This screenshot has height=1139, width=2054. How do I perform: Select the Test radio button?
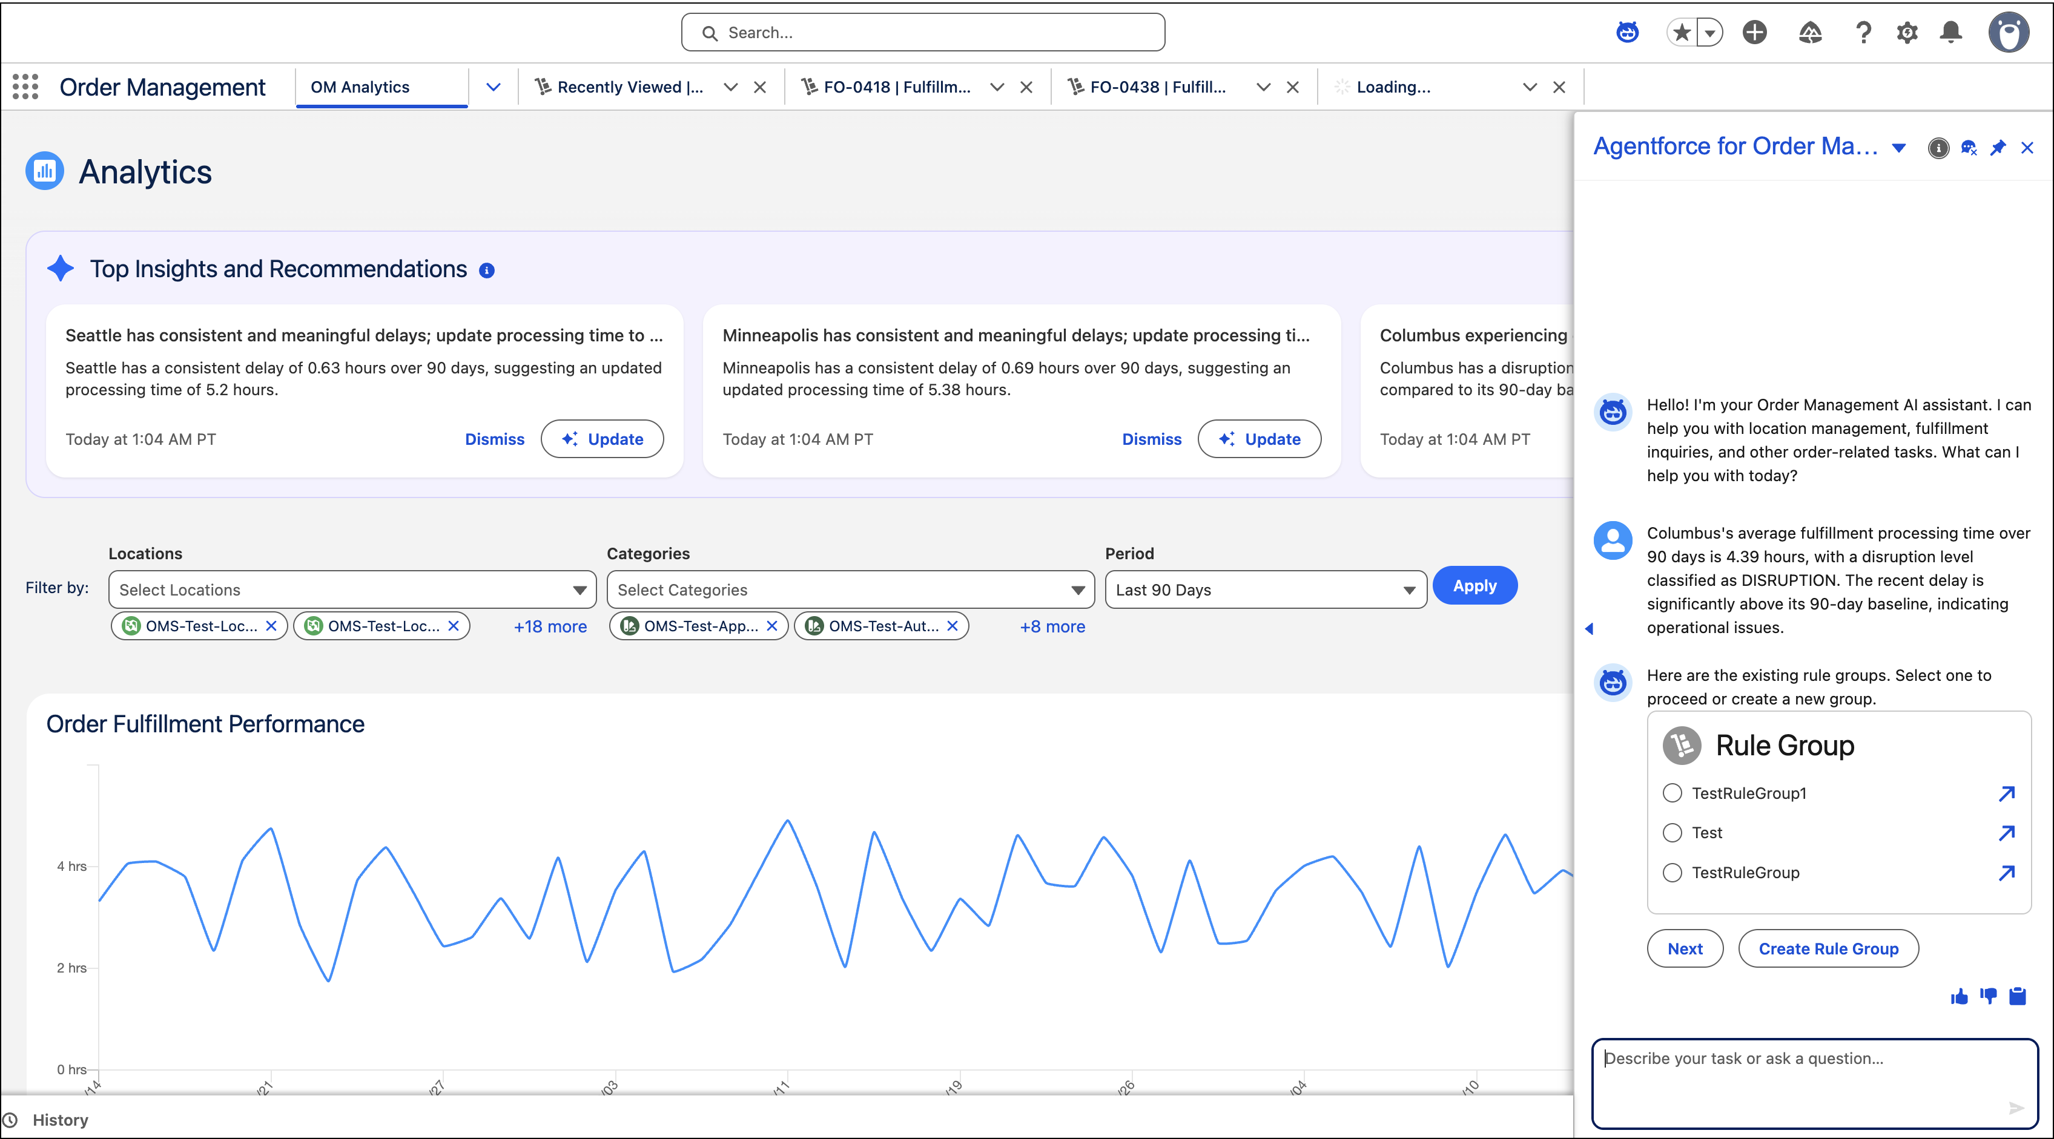pos(1672,833)
